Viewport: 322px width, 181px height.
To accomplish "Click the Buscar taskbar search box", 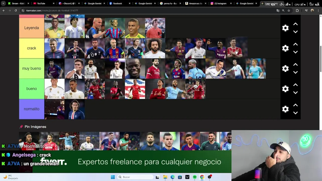I will 136,177.
